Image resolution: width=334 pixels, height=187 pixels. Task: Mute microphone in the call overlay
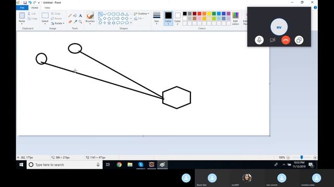click(x=259, y=40)
